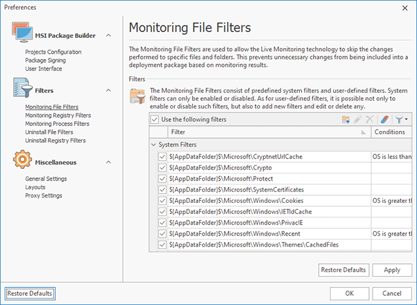This screenshot has width=417, height=305.
Task: Click the Filter column header
Action: 269,132
